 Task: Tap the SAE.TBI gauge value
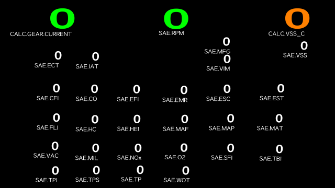click(279, 149)
